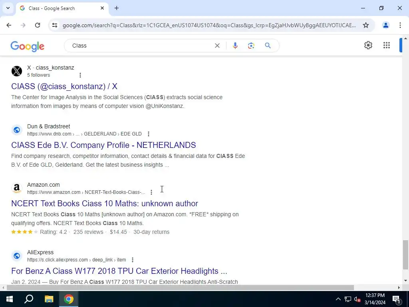Click the scroll right arrow
This screenshot has height=307, width=409.
(x=399, y=288)
